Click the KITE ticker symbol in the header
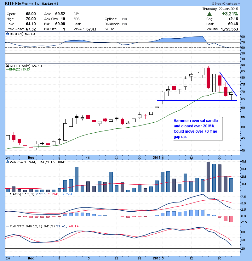Image resolution: width=252 pixels, height=261 pixels. click(x=9, y=3)
